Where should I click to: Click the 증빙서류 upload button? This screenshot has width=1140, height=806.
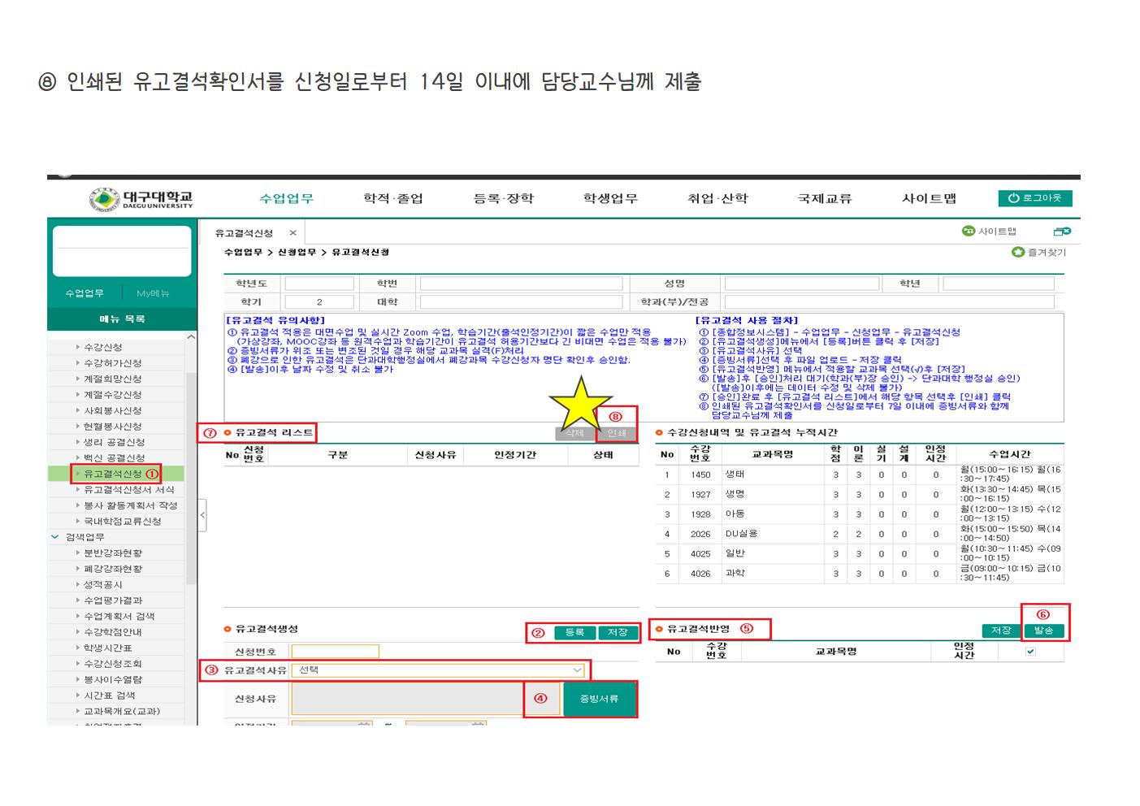(599, 699)
